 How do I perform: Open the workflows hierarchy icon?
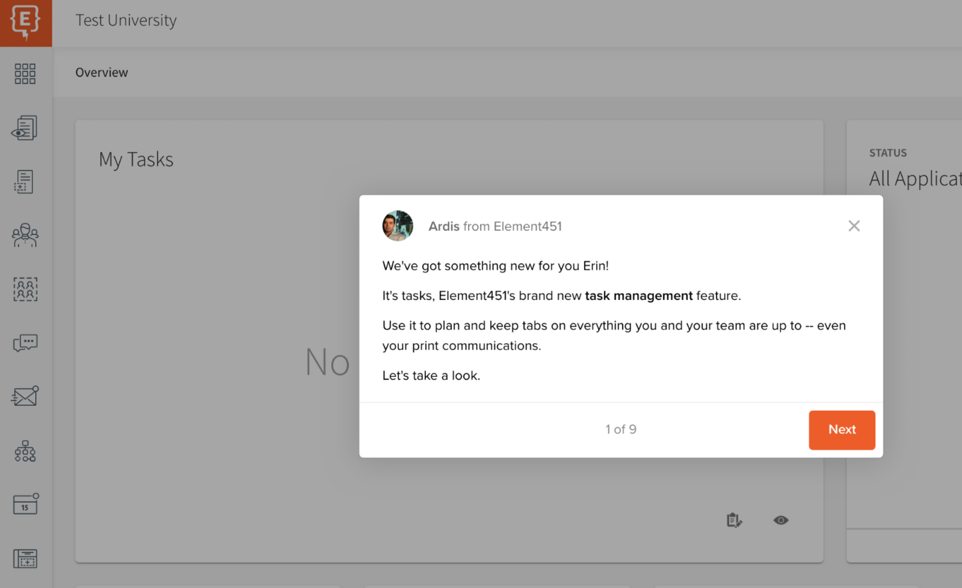pyautogui.click(x=25, y=451)
